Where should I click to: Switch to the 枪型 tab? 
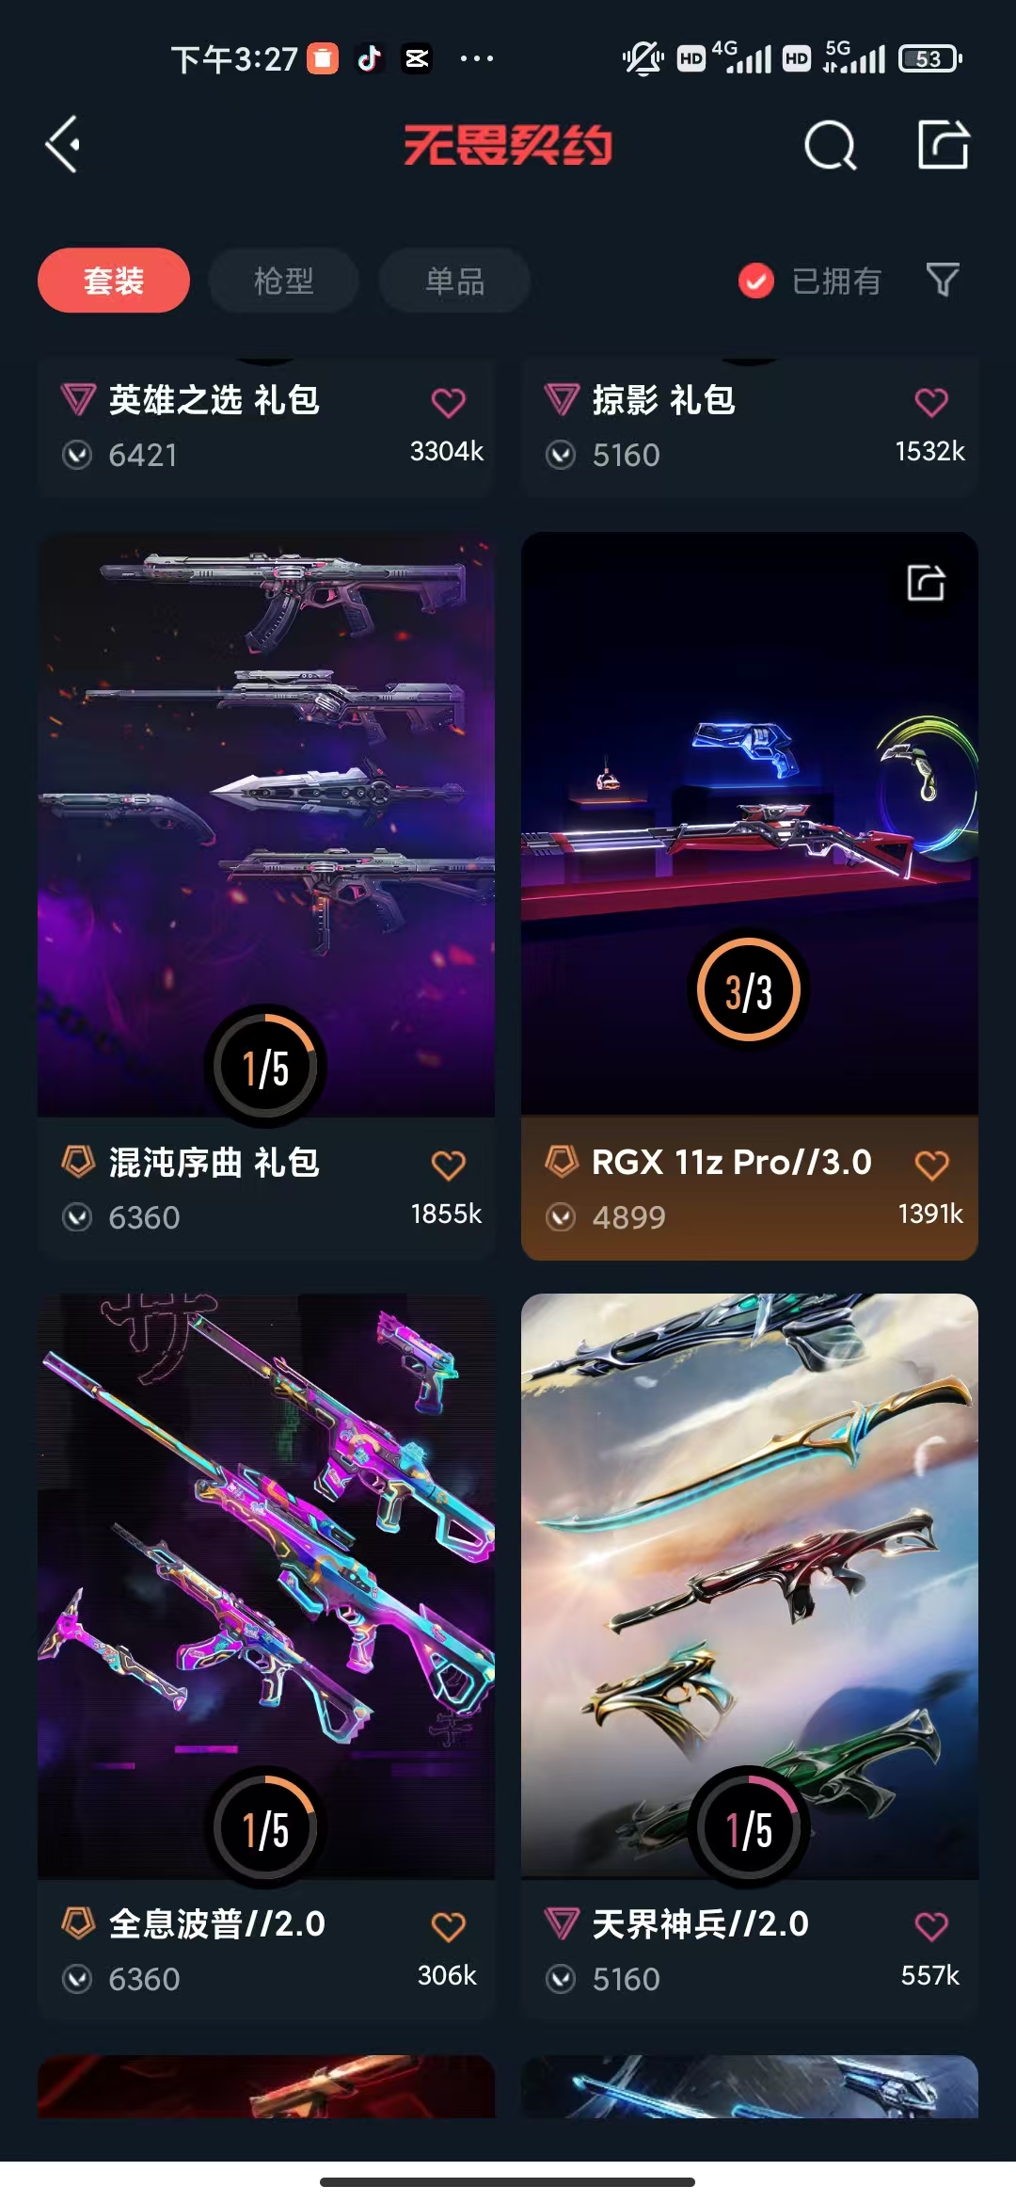[284, 281]
